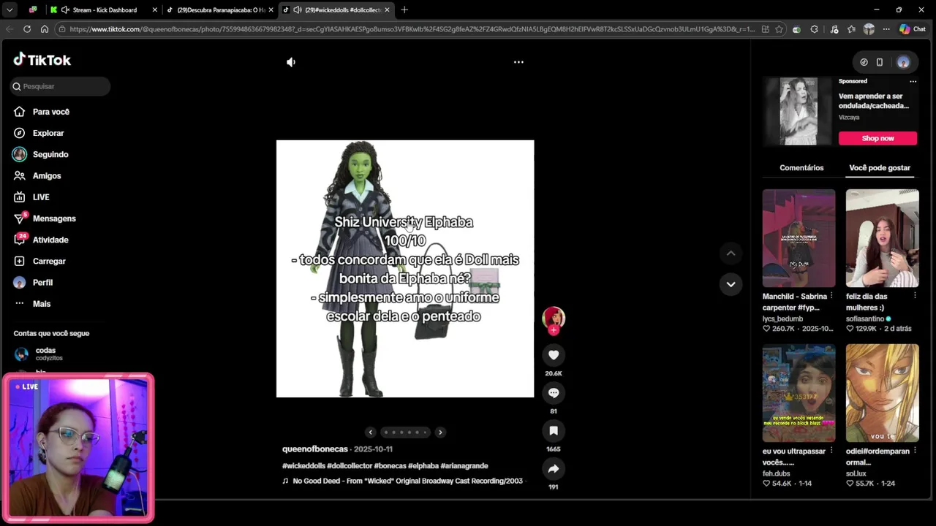Close the Descubra Paranapiacaba tab

point(271,10)
